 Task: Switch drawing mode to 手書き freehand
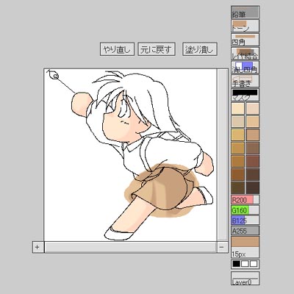tap(245, 81)
